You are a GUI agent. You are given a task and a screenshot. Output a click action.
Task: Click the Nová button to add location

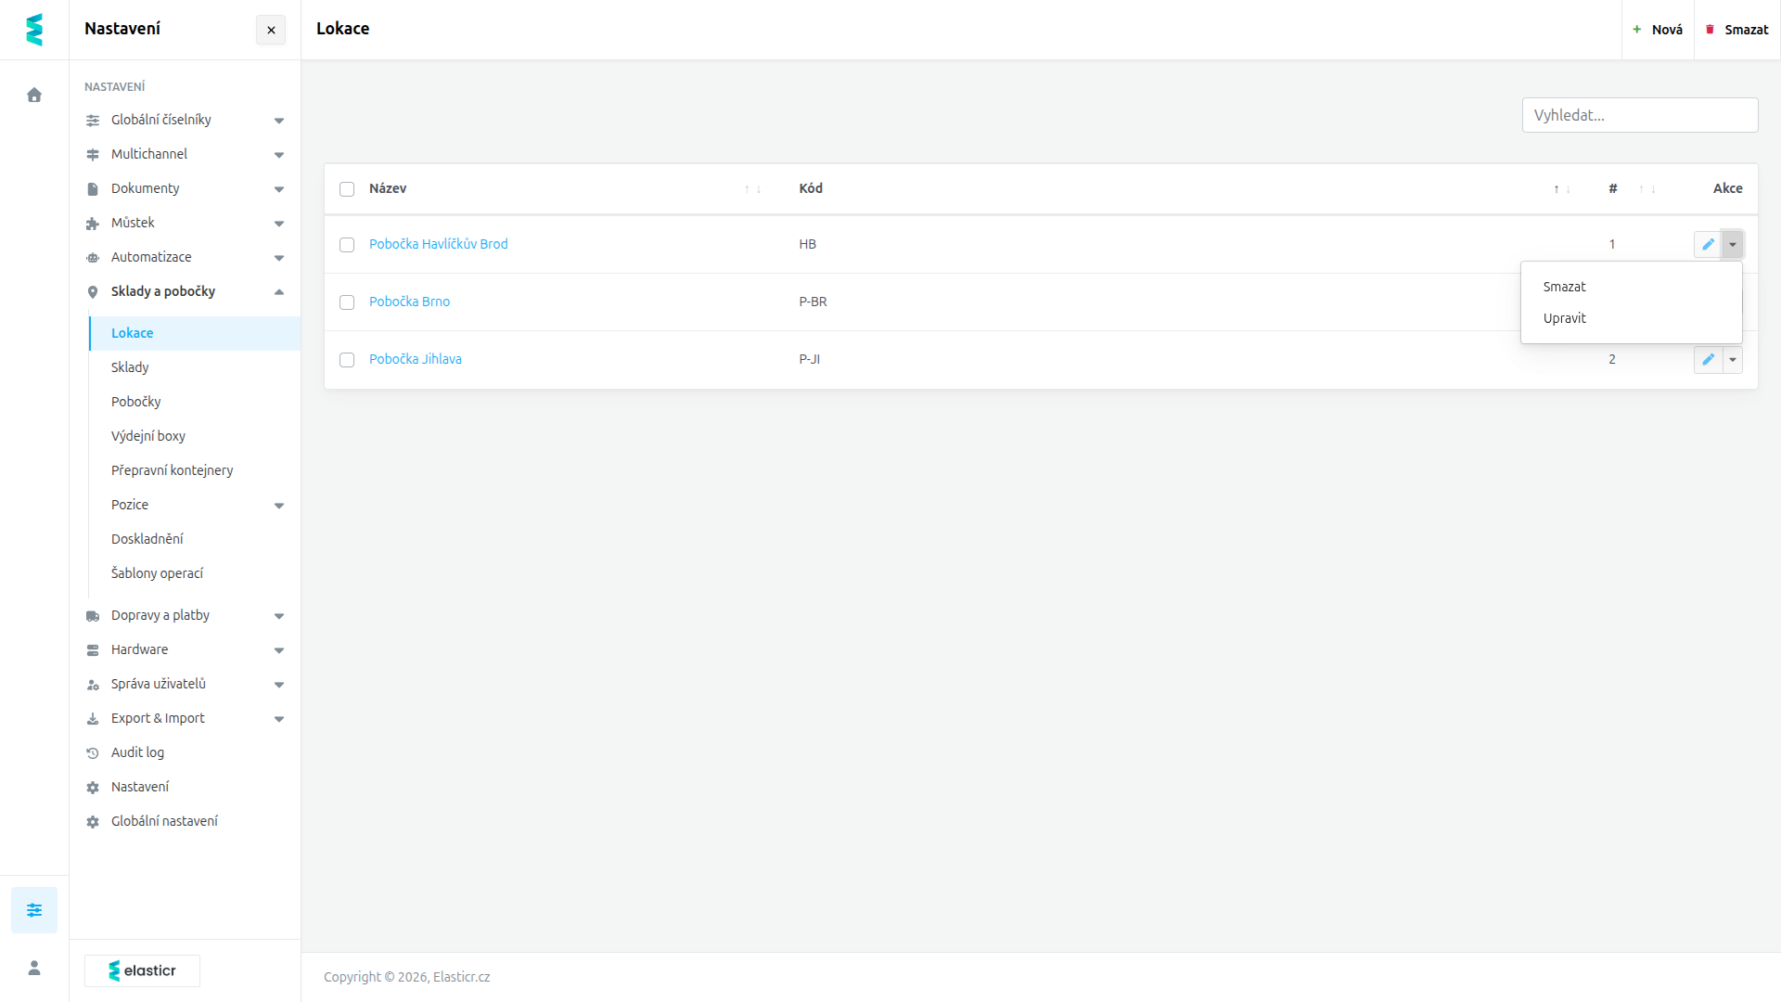pyautogui.click(x=1658, y=30)
